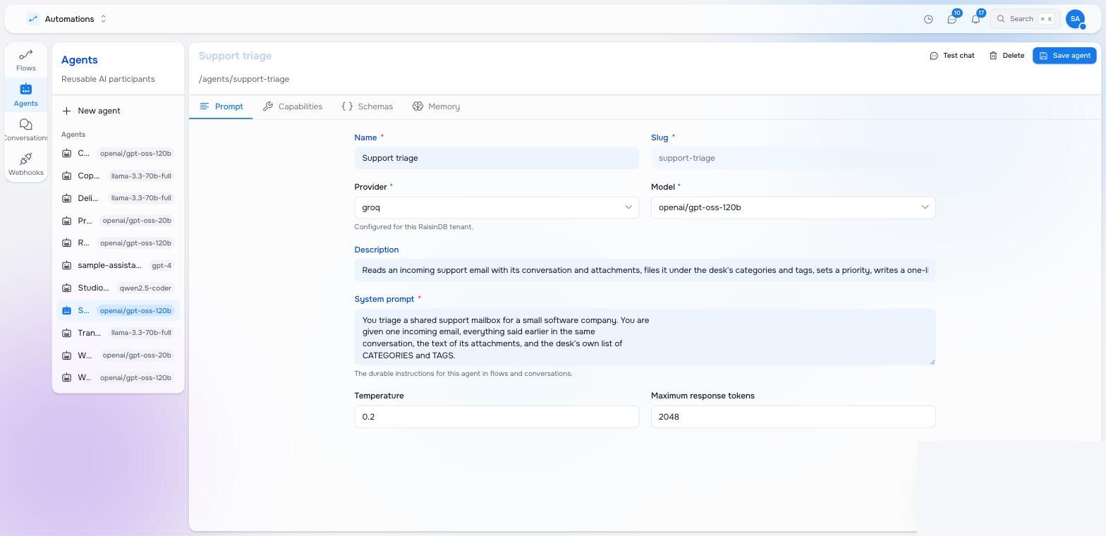Switch to the Memory tab
The image size is (1106, 536).
coord(436,106)
